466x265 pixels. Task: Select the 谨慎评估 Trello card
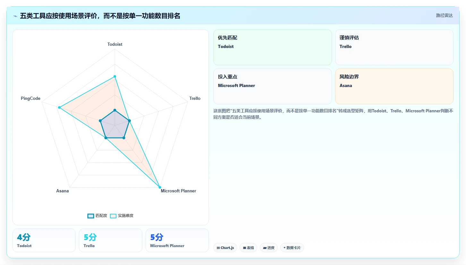point(394,47)
